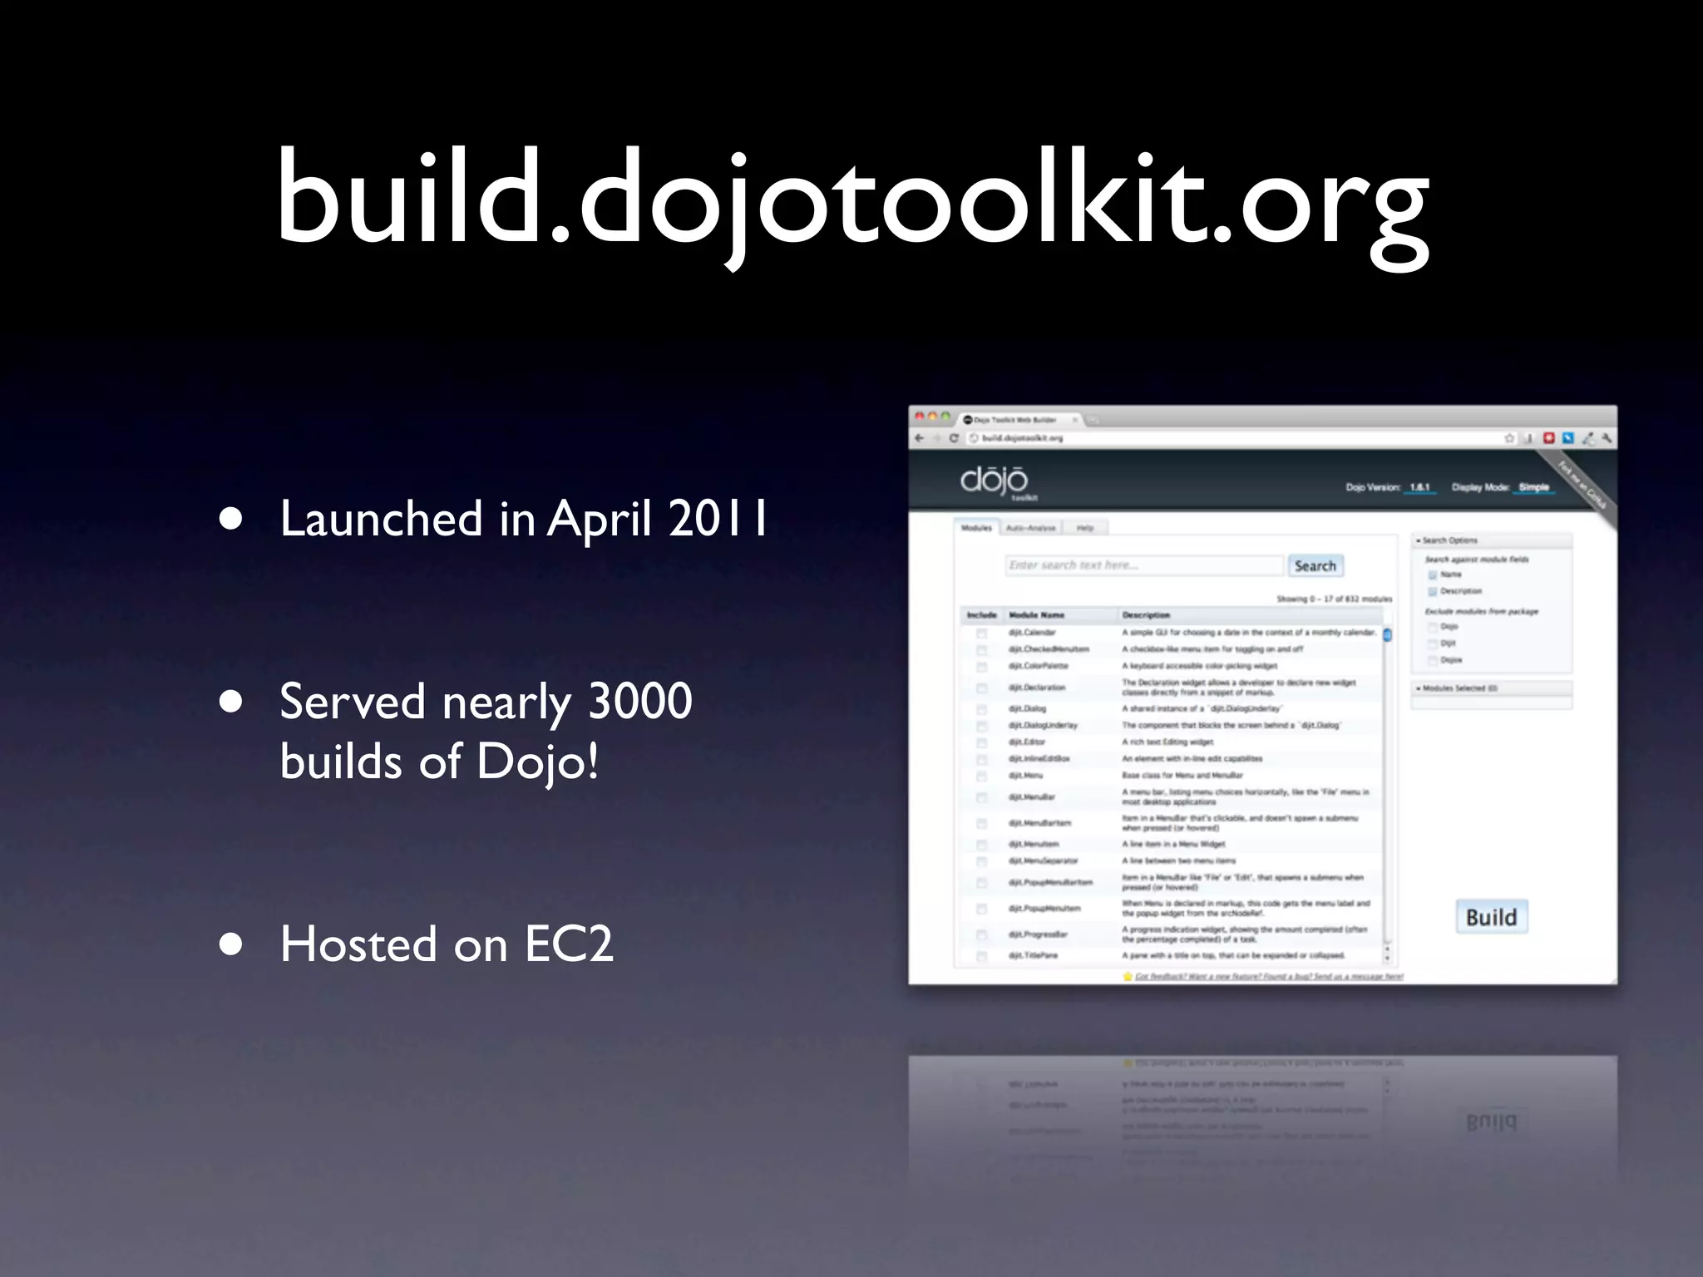1703x1277 pixels.
Task: Click the Showing 0 - 17 modules count
Action: [1334, 599]
